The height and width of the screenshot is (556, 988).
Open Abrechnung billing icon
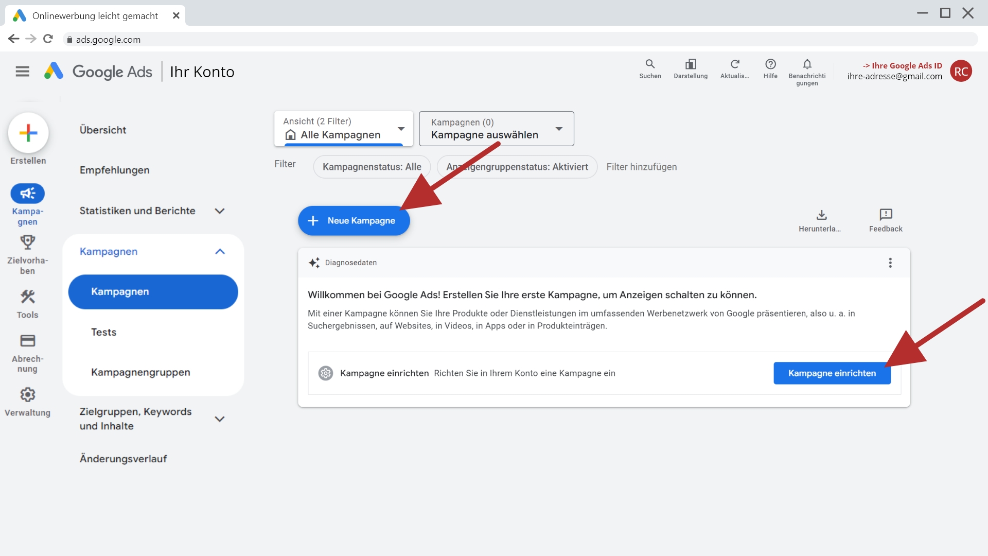tap(27, 341)
